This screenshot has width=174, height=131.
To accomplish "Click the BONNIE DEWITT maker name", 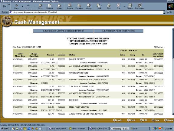I will tap(77, 59).
